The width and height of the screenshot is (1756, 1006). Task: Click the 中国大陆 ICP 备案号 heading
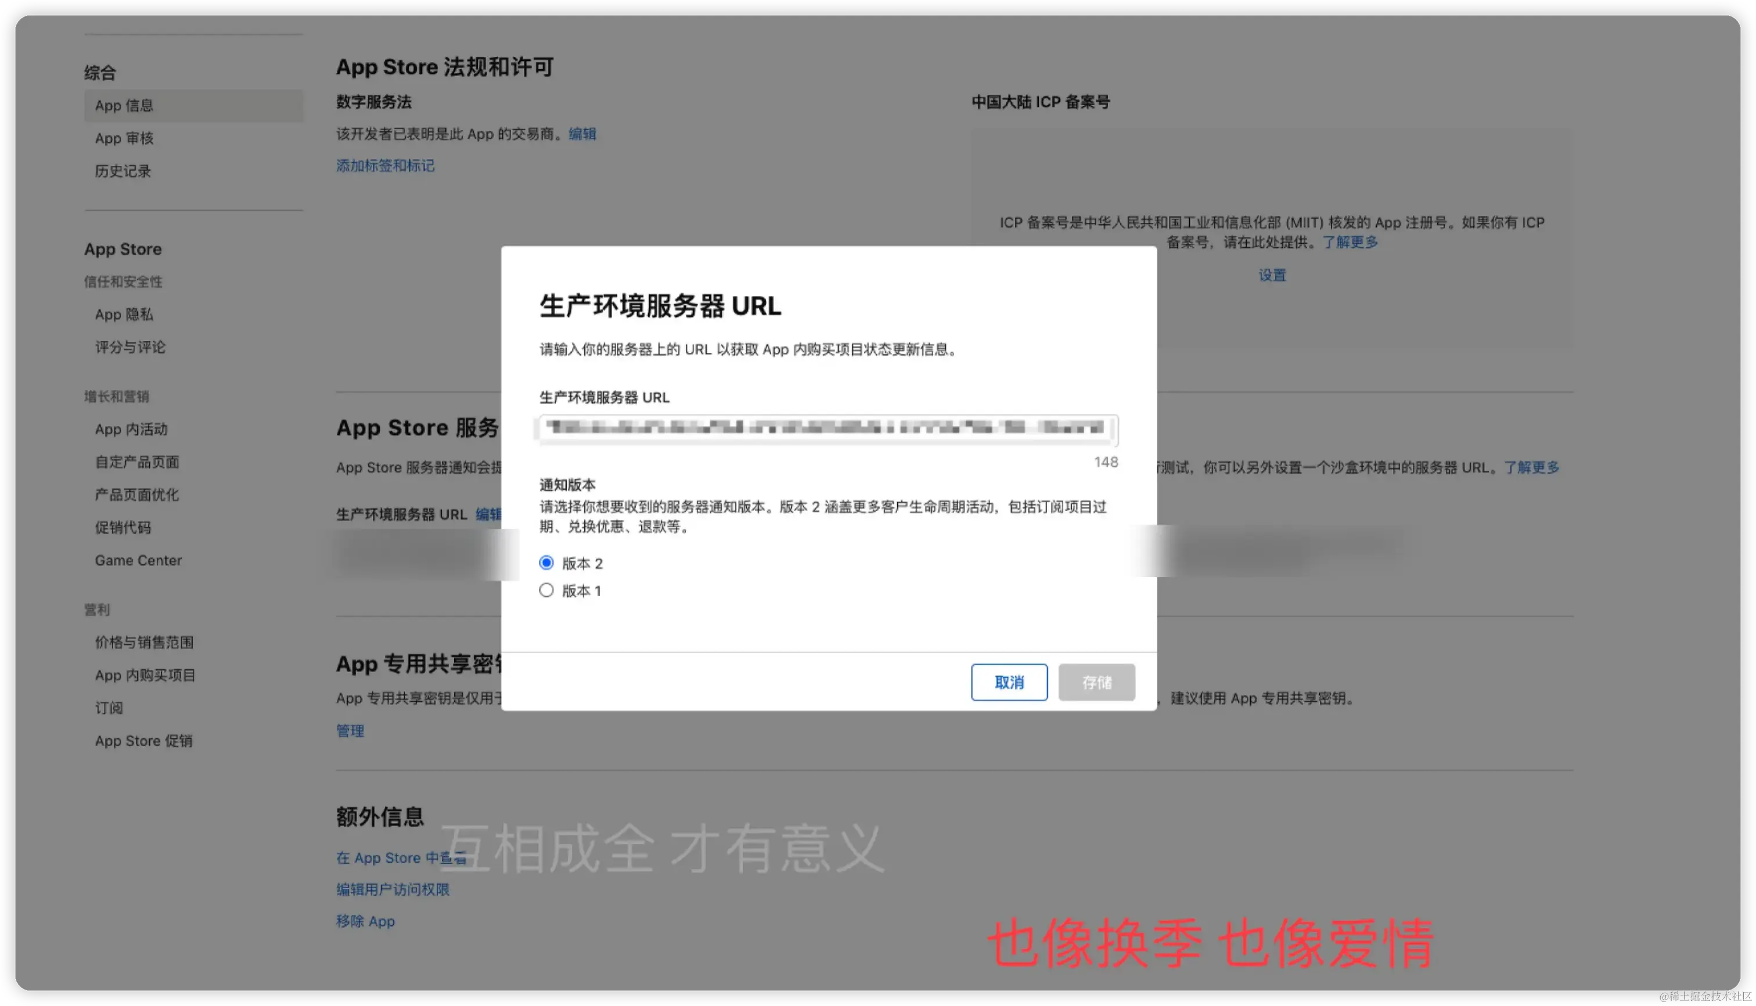pyautogui.click(x=1040, y=102)
